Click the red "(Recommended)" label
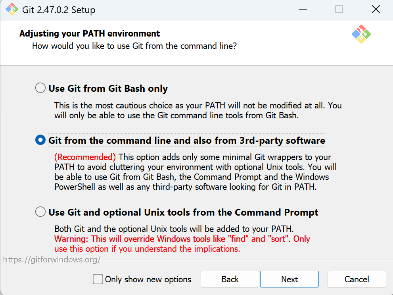393x295 pixels. pyautogui.click(x=85, y=157)
